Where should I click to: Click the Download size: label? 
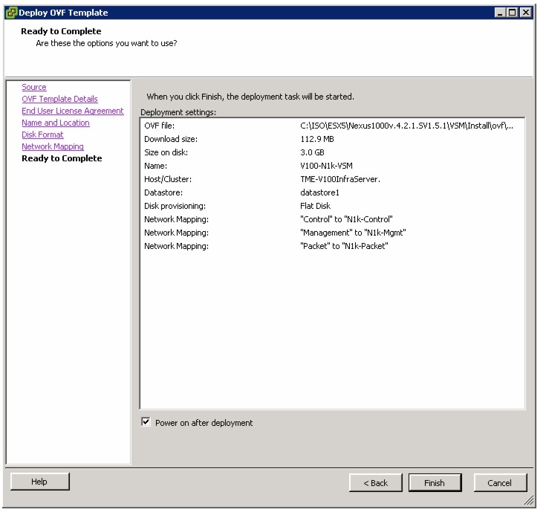(x=171, y=139)
